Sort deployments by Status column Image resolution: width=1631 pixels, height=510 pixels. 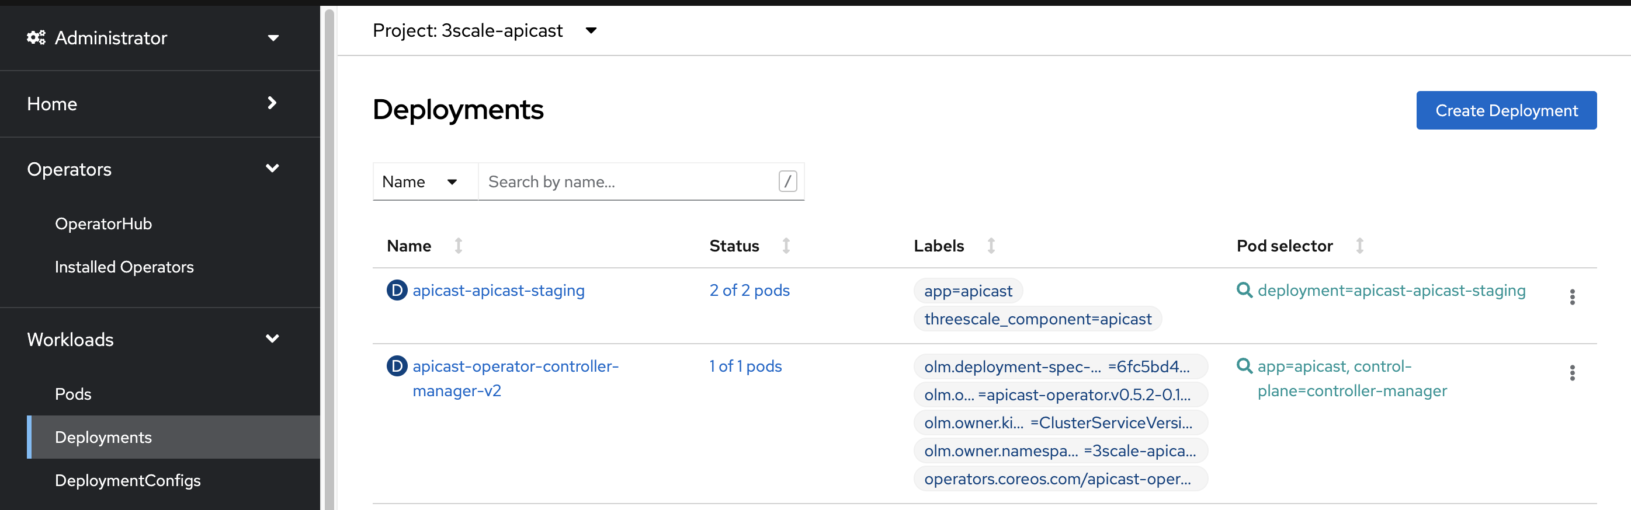pos(786,246)
